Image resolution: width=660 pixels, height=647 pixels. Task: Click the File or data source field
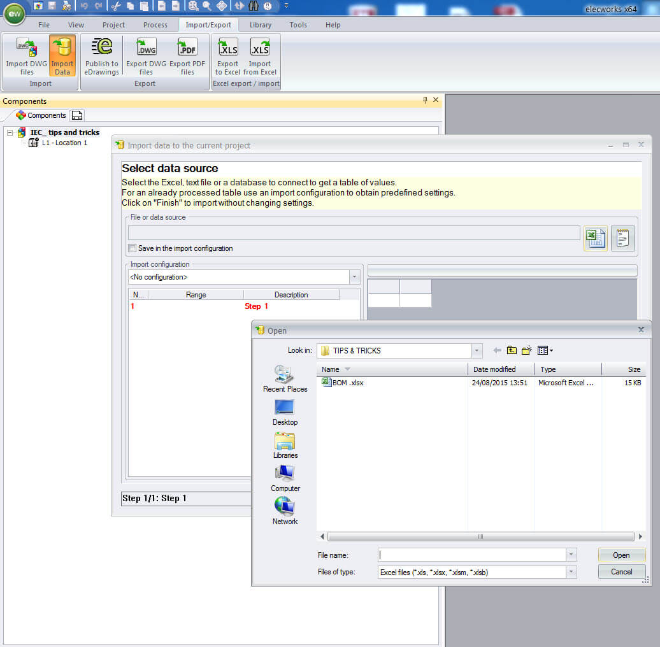coord(354,232)
